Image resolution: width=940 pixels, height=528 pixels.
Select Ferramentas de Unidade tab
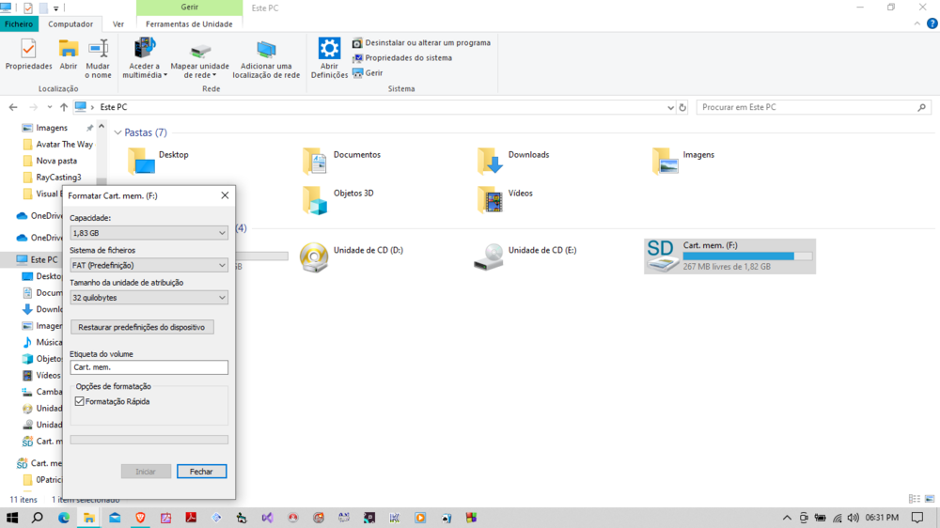pos(189,24)
